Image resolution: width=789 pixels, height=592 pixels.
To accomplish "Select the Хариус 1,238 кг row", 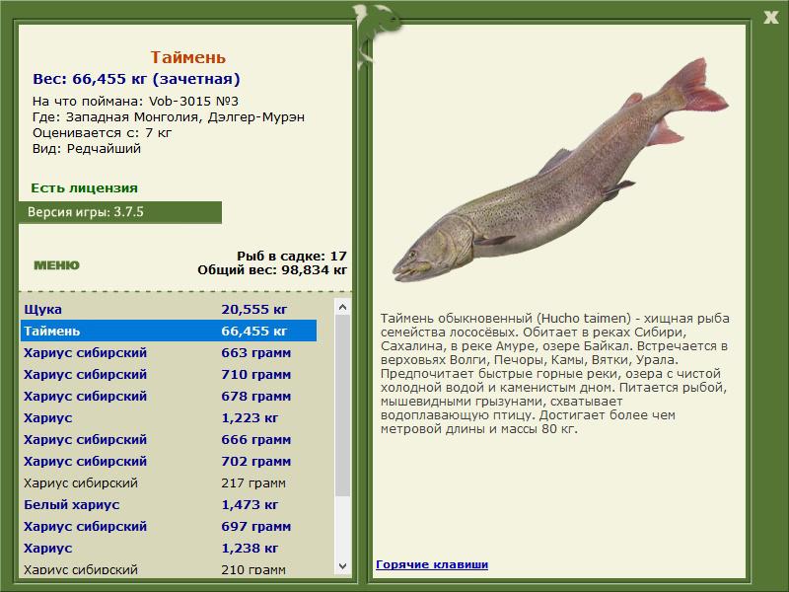I will (x=169, y=548).
